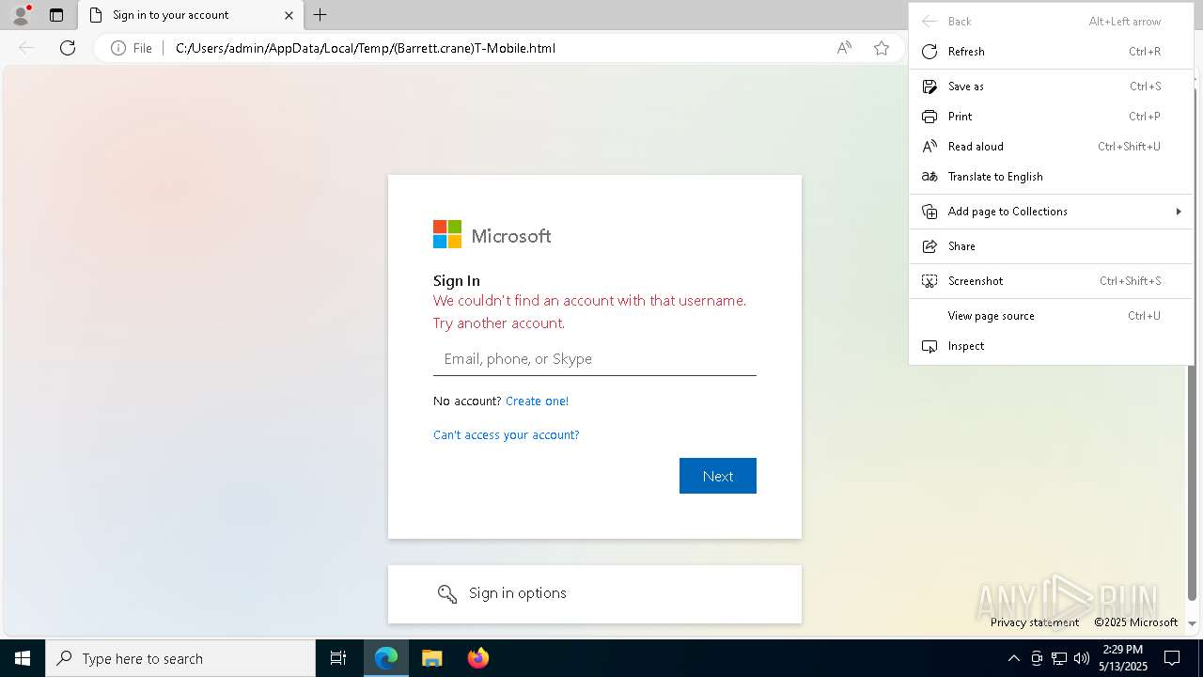Viewport: 1203px width, 677px height.
Task: Click the Translate to English icon
Action: coord(930,177)
